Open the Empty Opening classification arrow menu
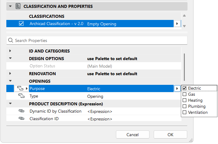Screen dimensions: 218x144 177,24
